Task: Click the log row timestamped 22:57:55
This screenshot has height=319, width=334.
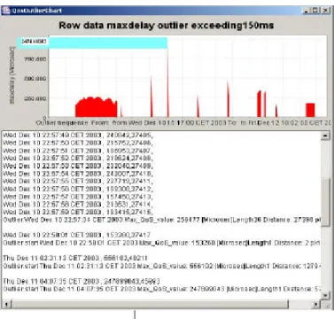Action: click(78, 182)
